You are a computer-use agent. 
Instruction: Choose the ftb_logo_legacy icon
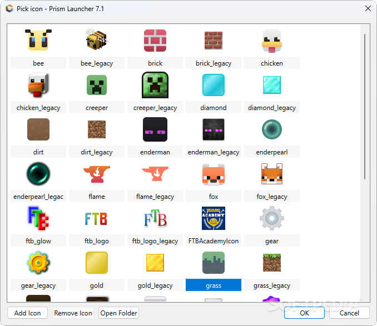pos(155,218)
